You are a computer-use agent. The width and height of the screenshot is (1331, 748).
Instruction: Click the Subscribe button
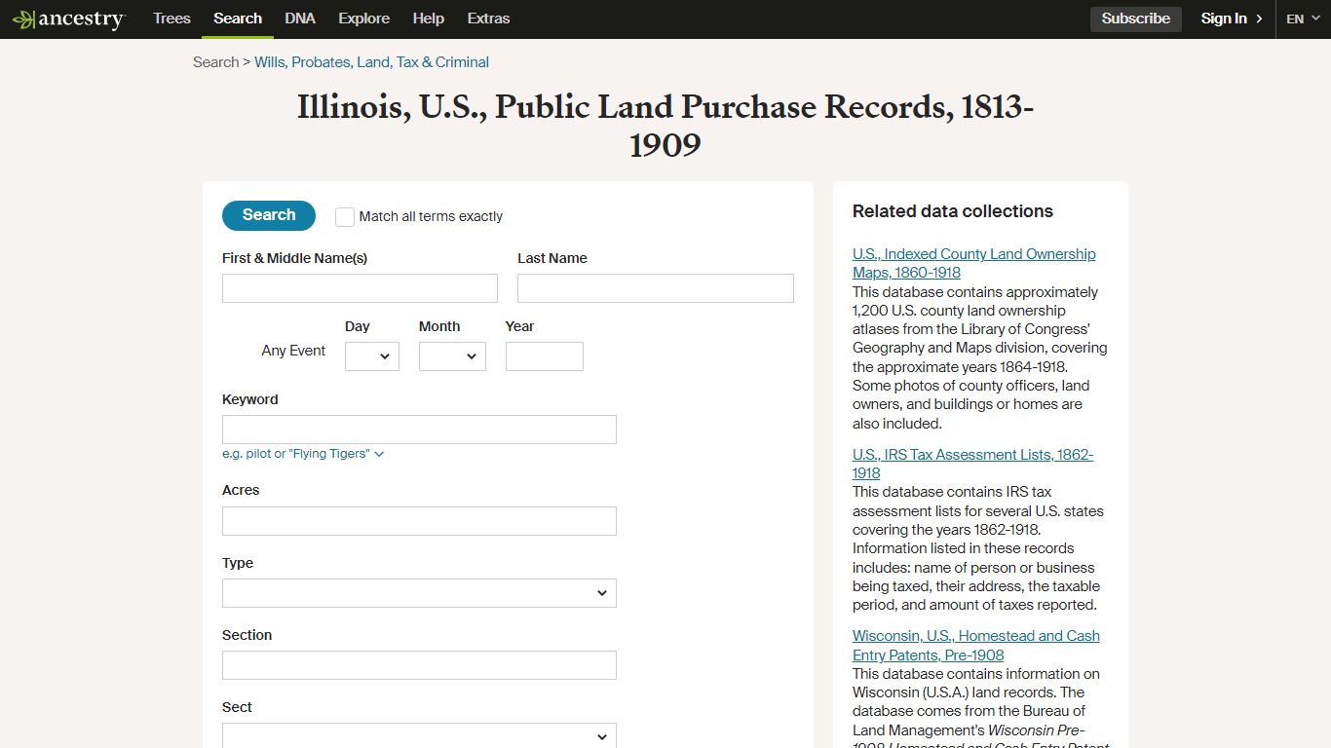[1135, 19]
